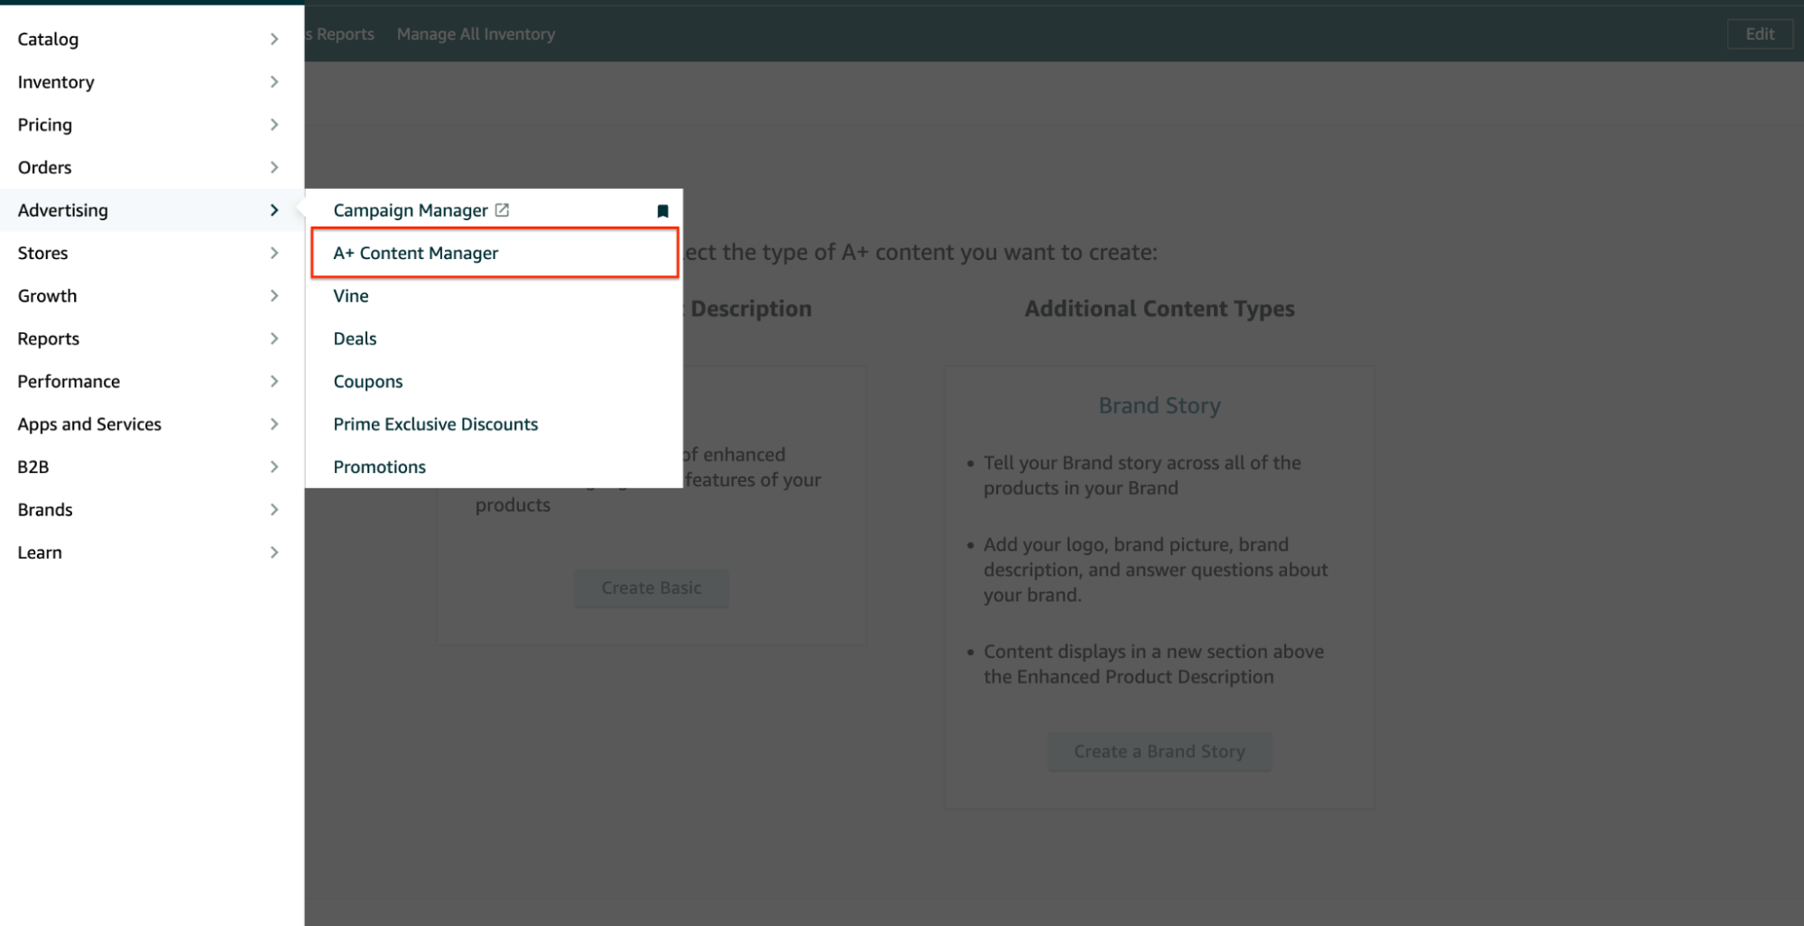The height and width of the screenshot is (926, 1804).
Task: Click the chevron next to Pricing
Action: click(x=274, y=125)
